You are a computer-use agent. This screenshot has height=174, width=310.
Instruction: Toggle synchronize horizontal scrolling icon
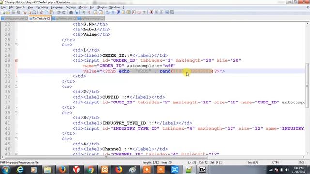[101, 12]
